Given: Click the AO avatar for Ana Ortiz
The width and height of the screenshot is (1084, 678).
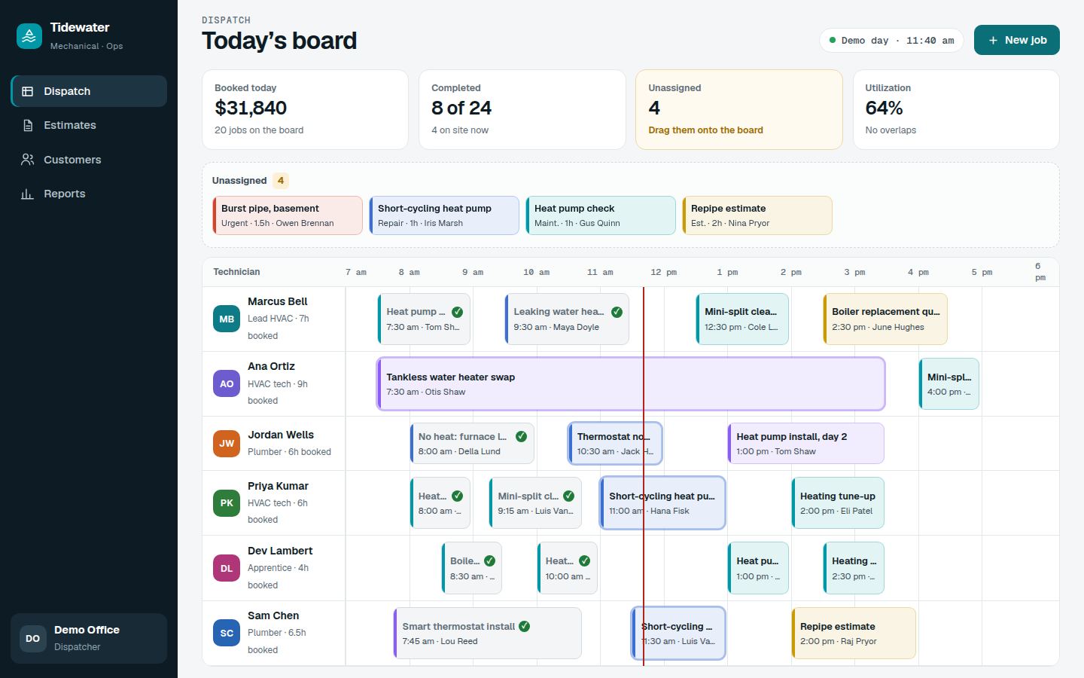Looking at the screenshot, I should (227, 383).
